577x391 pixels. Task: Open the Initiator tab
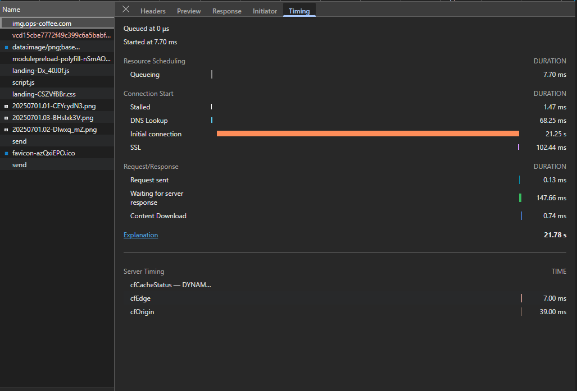point(265,11)
